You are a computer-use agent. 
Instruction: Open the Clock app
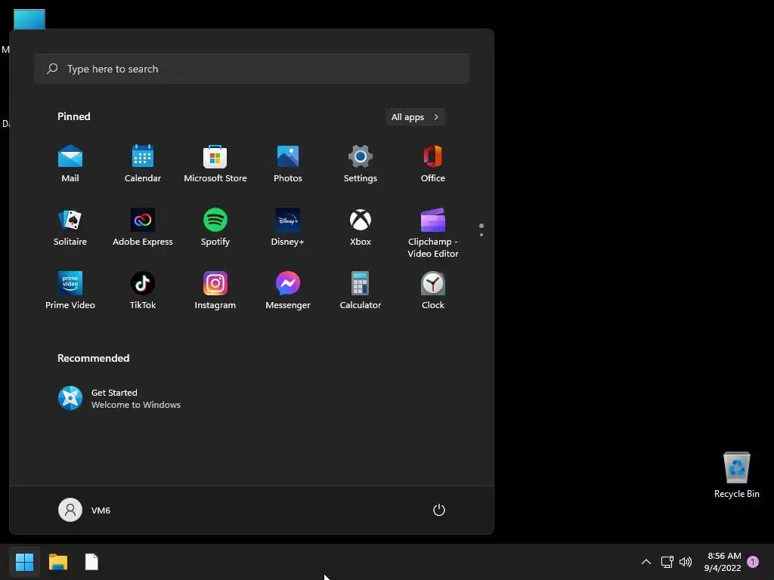coord(433,291)
